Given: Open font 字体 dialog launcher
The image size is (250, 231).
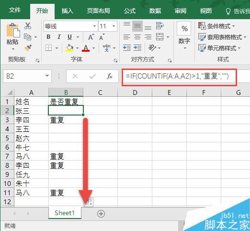Looking at the screenshot, I should coord(115,60).
